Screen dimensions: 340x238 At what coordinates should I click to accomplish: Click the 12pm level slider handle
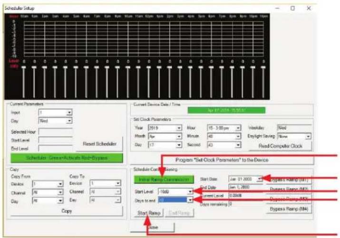[148, 68]
